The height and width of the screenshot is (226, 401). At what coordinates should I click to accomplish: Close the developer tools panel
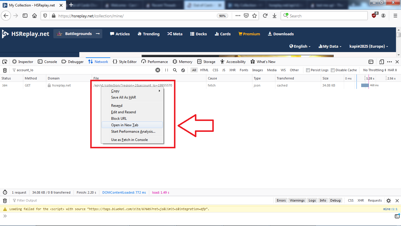click(x=397, y=62)
